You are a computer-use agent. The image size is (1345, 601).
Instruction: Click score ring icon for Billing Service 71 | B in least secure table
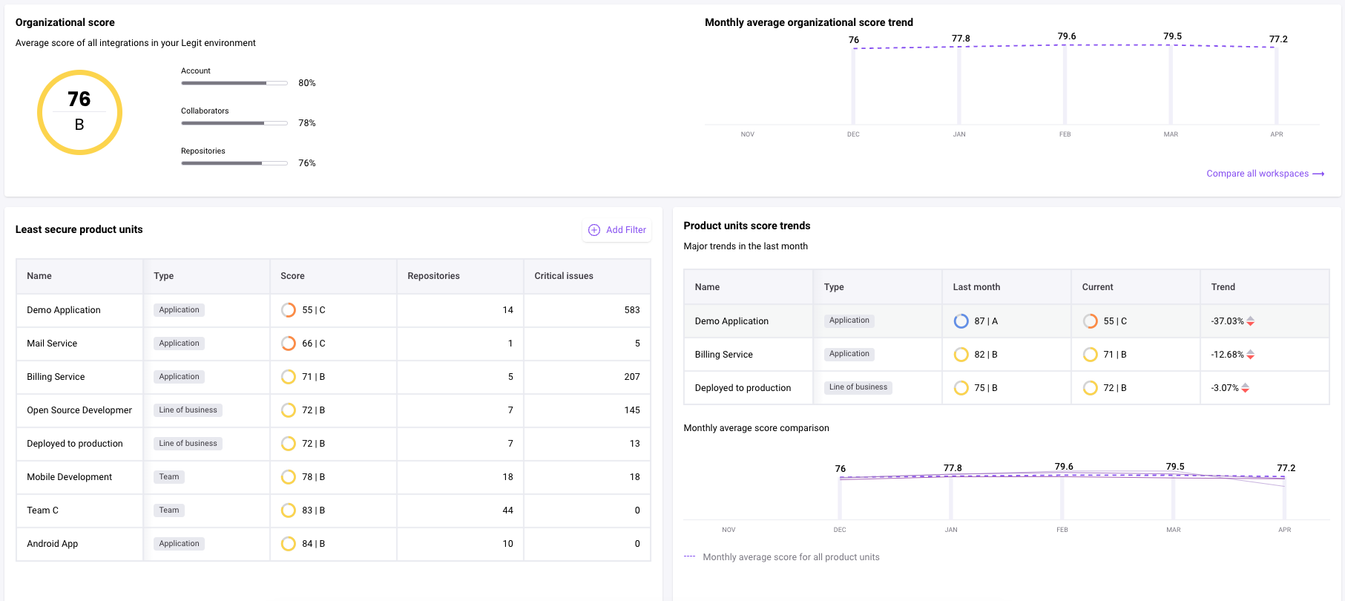(x=289, y=377)
